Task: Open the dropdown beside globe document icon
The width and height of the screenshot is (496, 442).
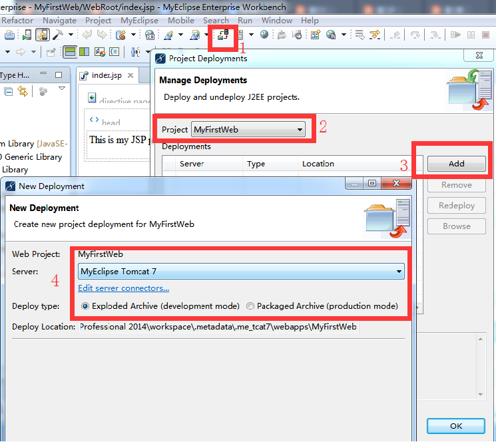Action: (344, 35)
